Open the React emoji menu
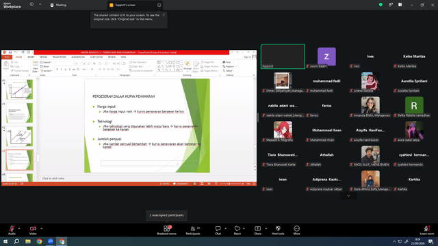438x246 pixels. point(237,230)
